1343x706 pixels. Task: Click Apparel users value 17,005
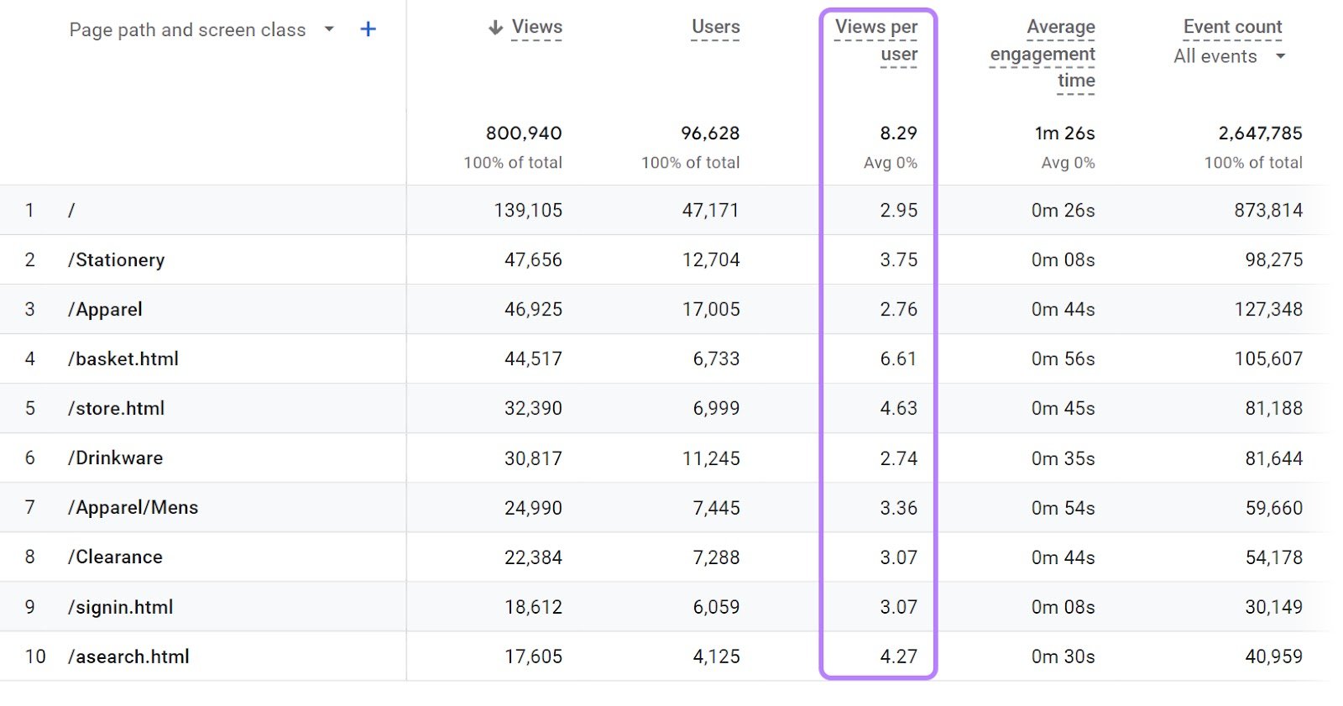pos(711,310)
